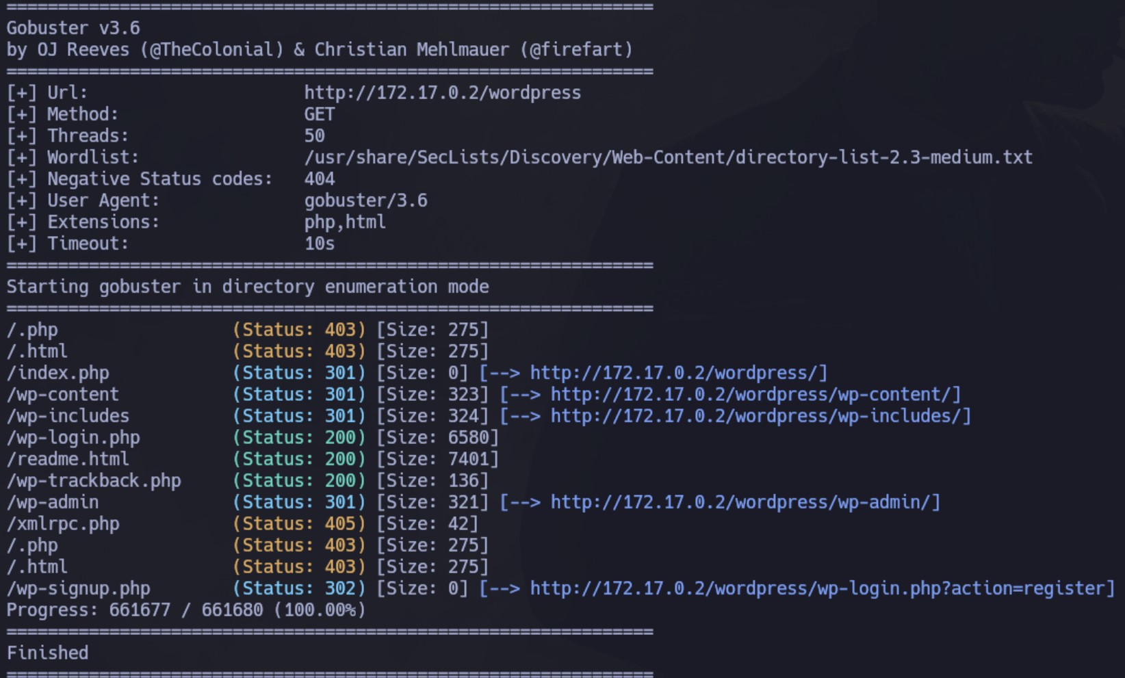Click Status 302 on the wp-signup.php row

pyautogui.click(x=299, y=588)
